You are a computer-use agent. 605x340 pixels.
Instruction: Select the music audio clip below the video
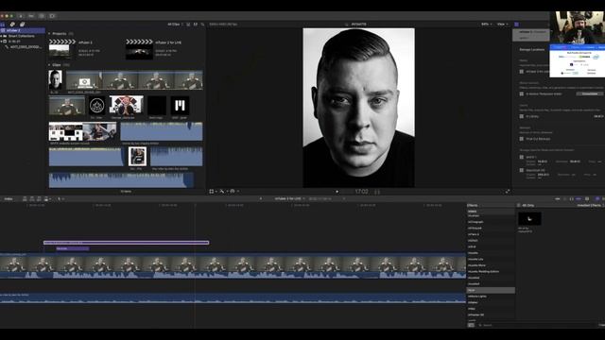tap(233, 298)
